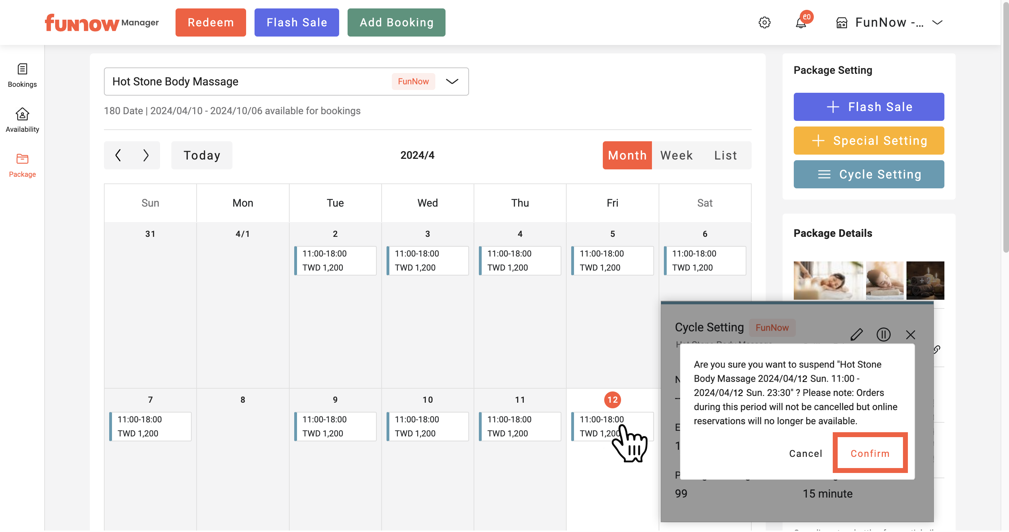
Task: Add a Special Setting
Action: pos(869,140)
